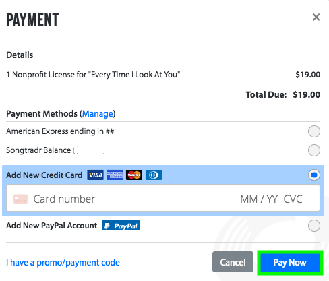Click the Cancel button
329x281 pixels.
coord(233,262)
